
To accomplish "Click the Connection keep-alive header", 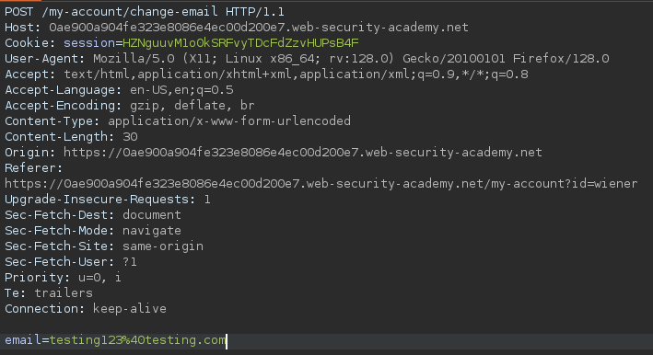I will click(x=86, y=309).
